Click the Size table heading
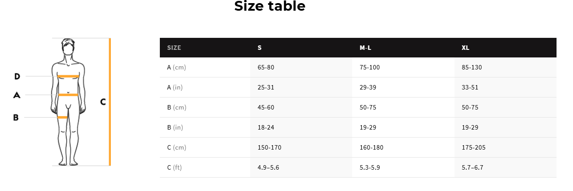This screenshot has width=573, height=191. pos(270,6)
